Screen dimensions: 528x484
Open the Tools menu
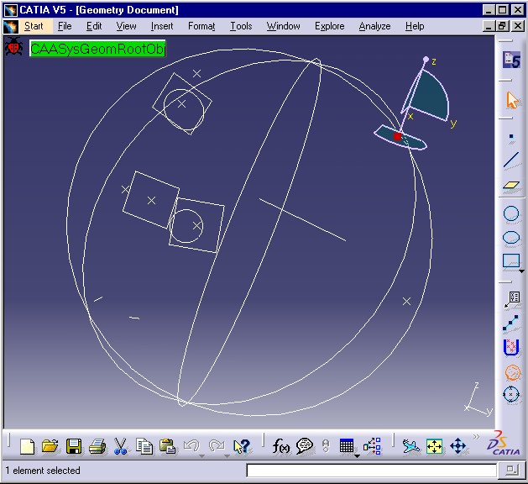click(x=241, y=26)
